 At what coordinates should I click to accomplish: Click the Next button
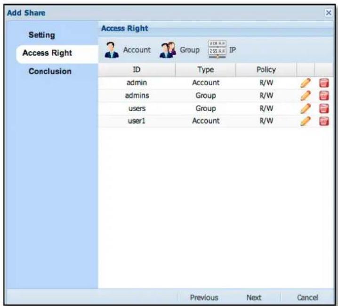point(254,298)
